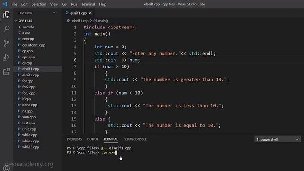Open the Terminal menu
The width and height of the screenshot is (304, 171).
coord(88,4)
